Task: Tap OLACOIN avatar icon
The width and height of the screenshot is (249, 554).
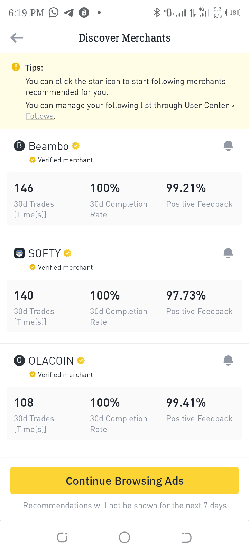Action: [x=19, y=360]
